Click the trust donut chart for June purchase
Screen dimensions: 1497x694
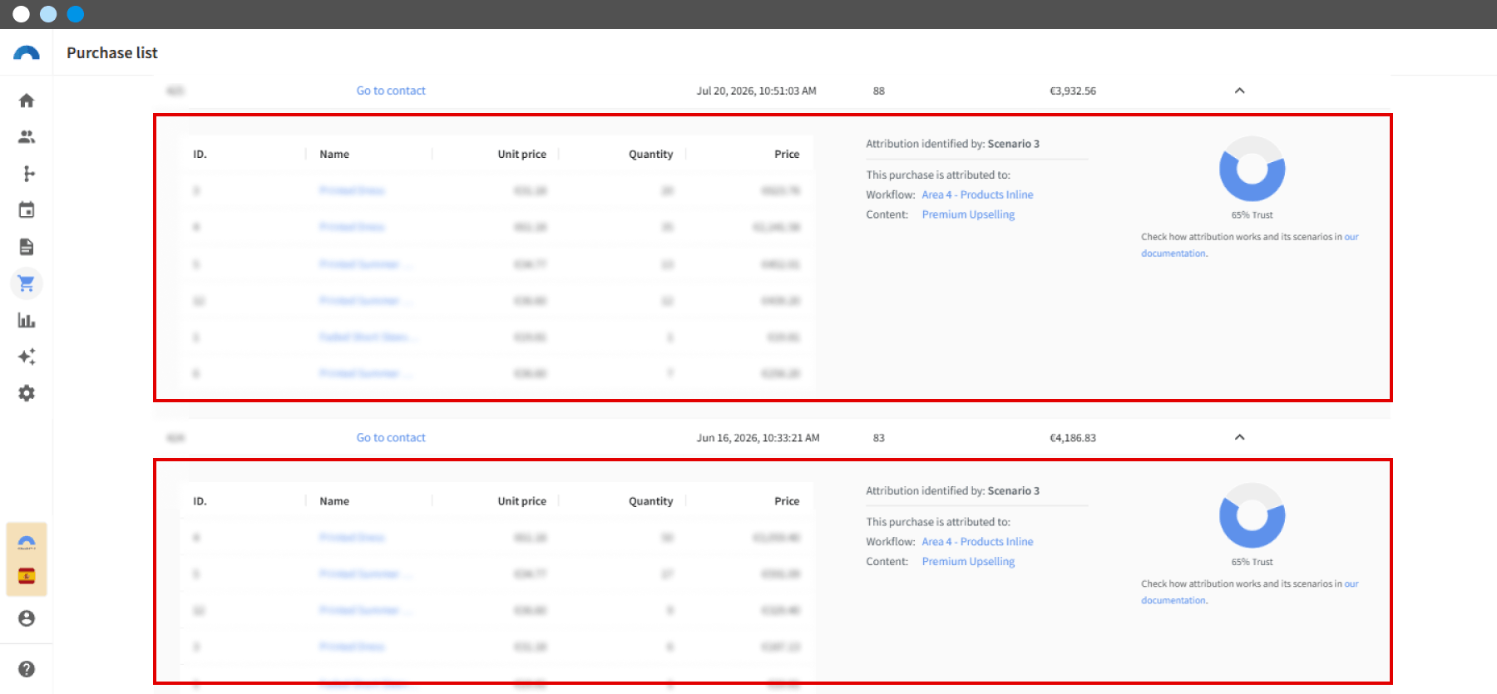1252,515
